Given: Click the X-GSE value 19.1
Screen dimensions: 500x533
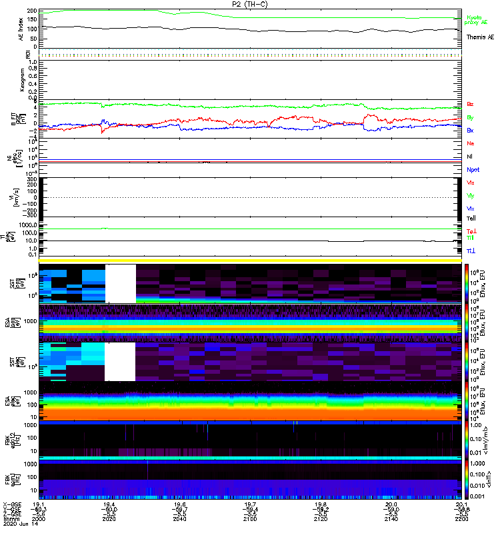Looking at the screenshot, I should tap(39, 504).
